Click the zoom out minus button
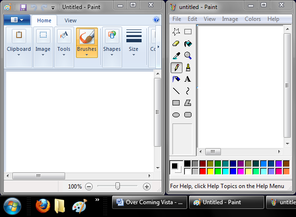The height and width of the screenshot is (217, 296). [x=89, y=187]
